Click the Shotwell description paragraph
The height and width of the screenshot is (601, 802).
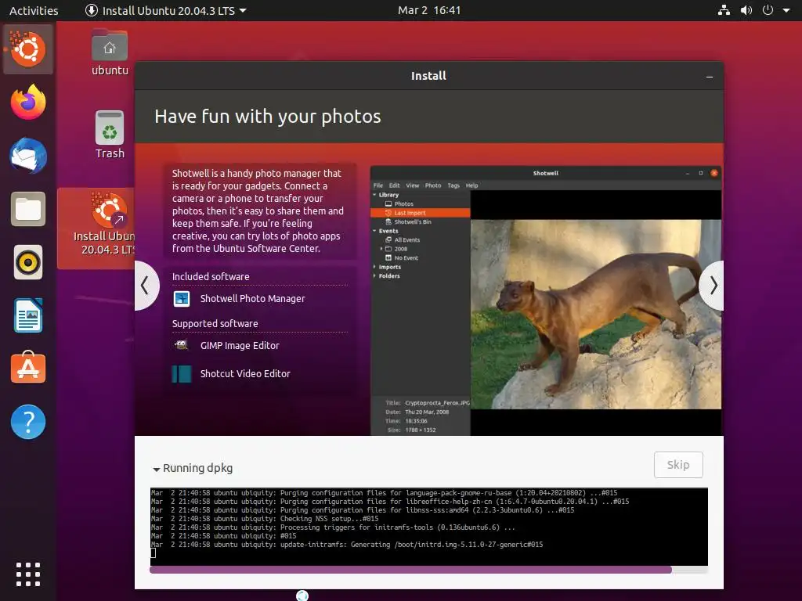[258, 211]
